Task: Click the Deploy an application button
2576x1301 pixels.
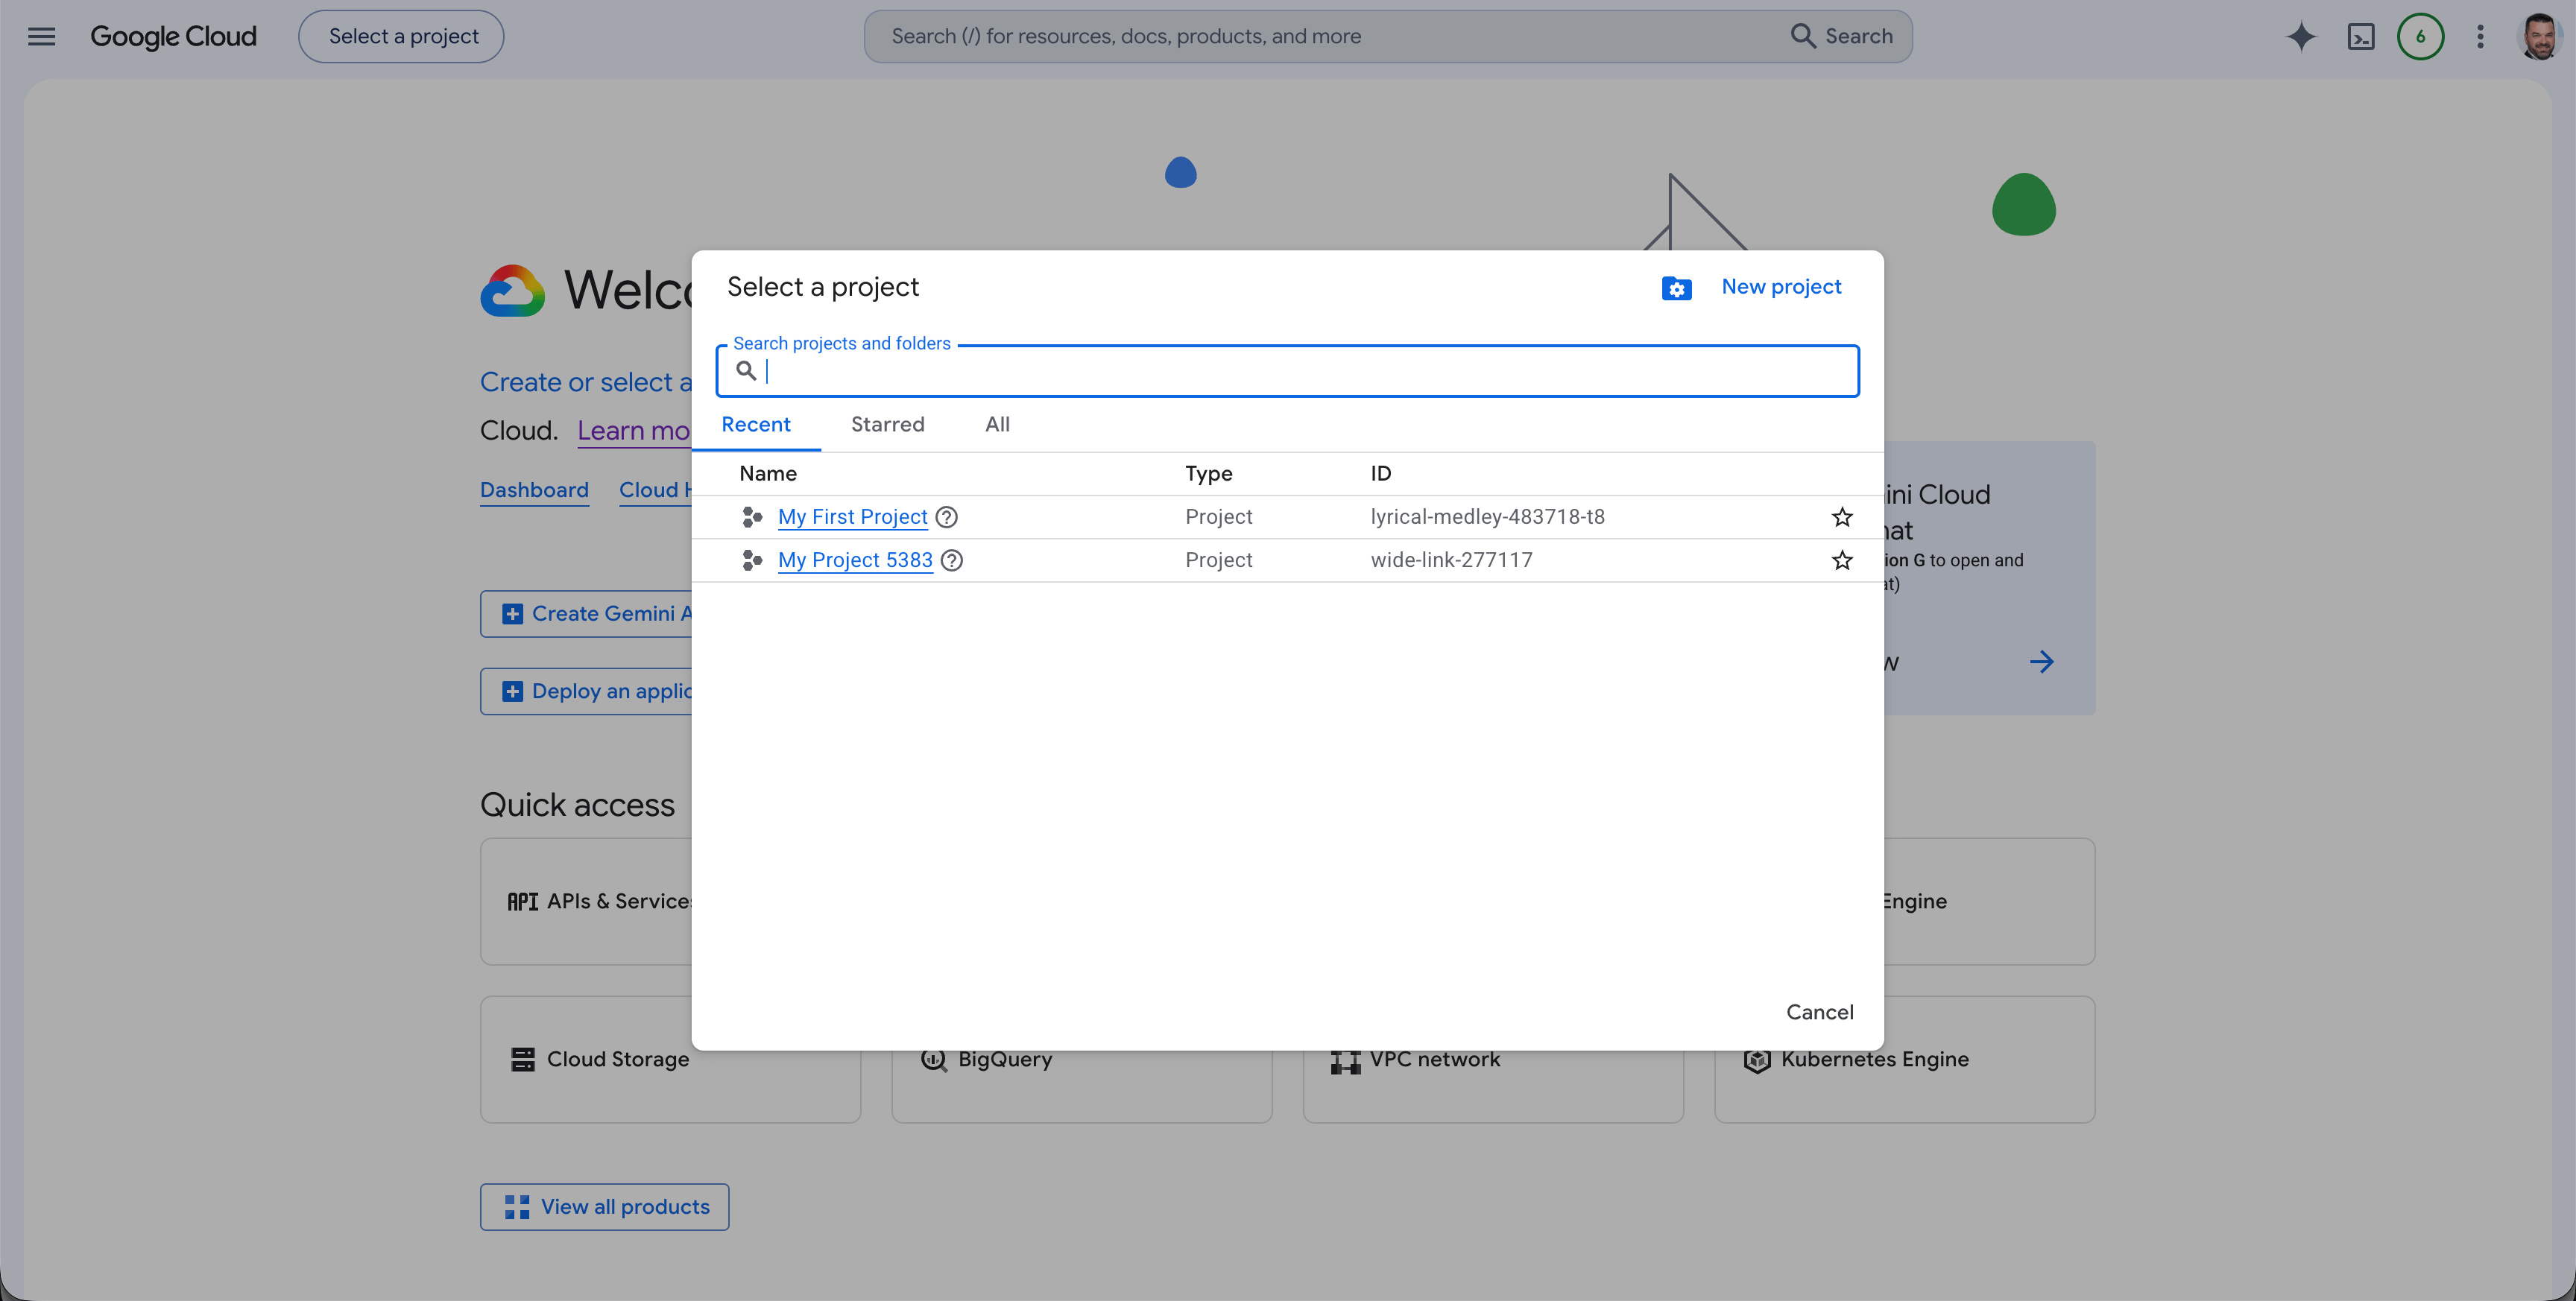Action: 586,691
